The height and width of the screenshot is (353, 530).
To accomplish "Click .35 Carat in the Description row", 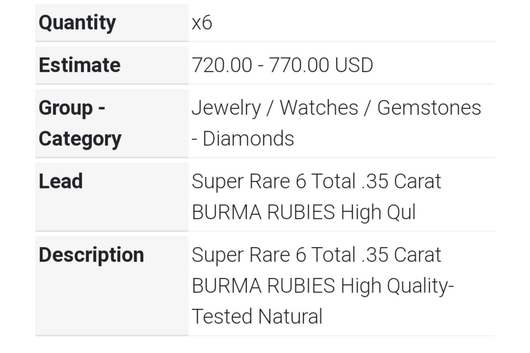I will (401, 255).
